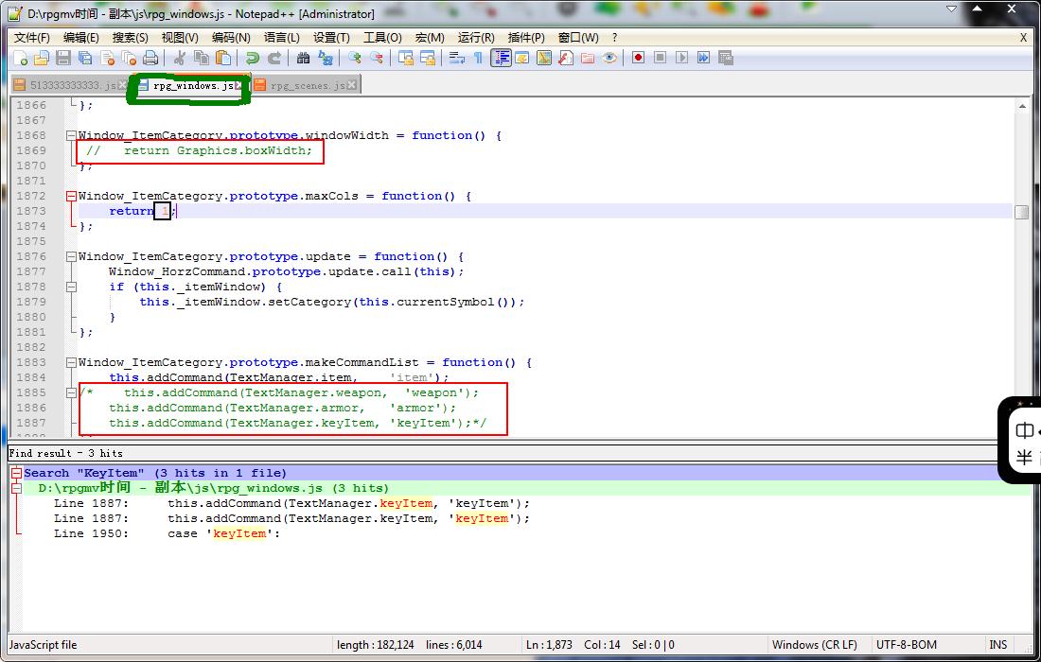Click the Play recorded macro icon
1041x662 pixels.
coord(681,59)
